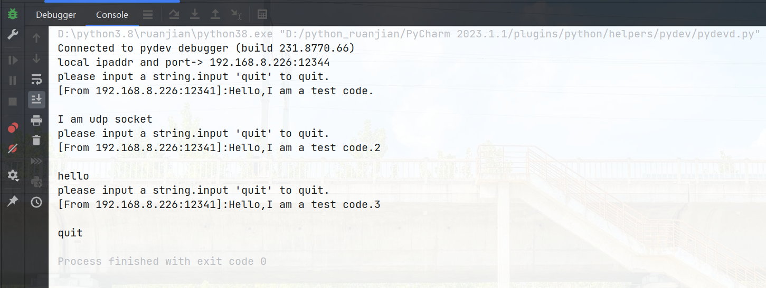Print the console output
The width and height of the screenshot is (766, 288).
click(36, 121)
